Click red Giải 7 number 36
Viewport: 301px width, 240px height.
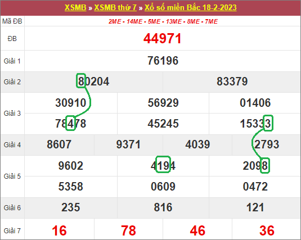click(267, 230)
